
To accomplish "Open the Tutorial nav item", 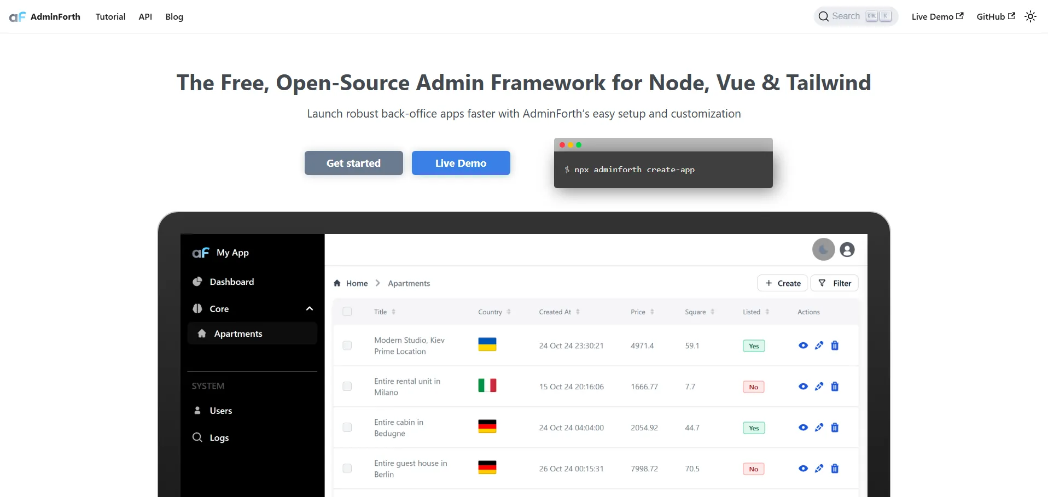I will [110, 17].
